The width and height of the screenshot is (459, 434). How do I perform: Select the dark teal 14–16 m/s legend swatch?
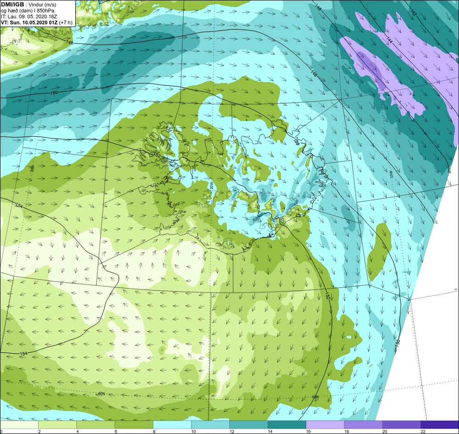(x=287, y=424)
